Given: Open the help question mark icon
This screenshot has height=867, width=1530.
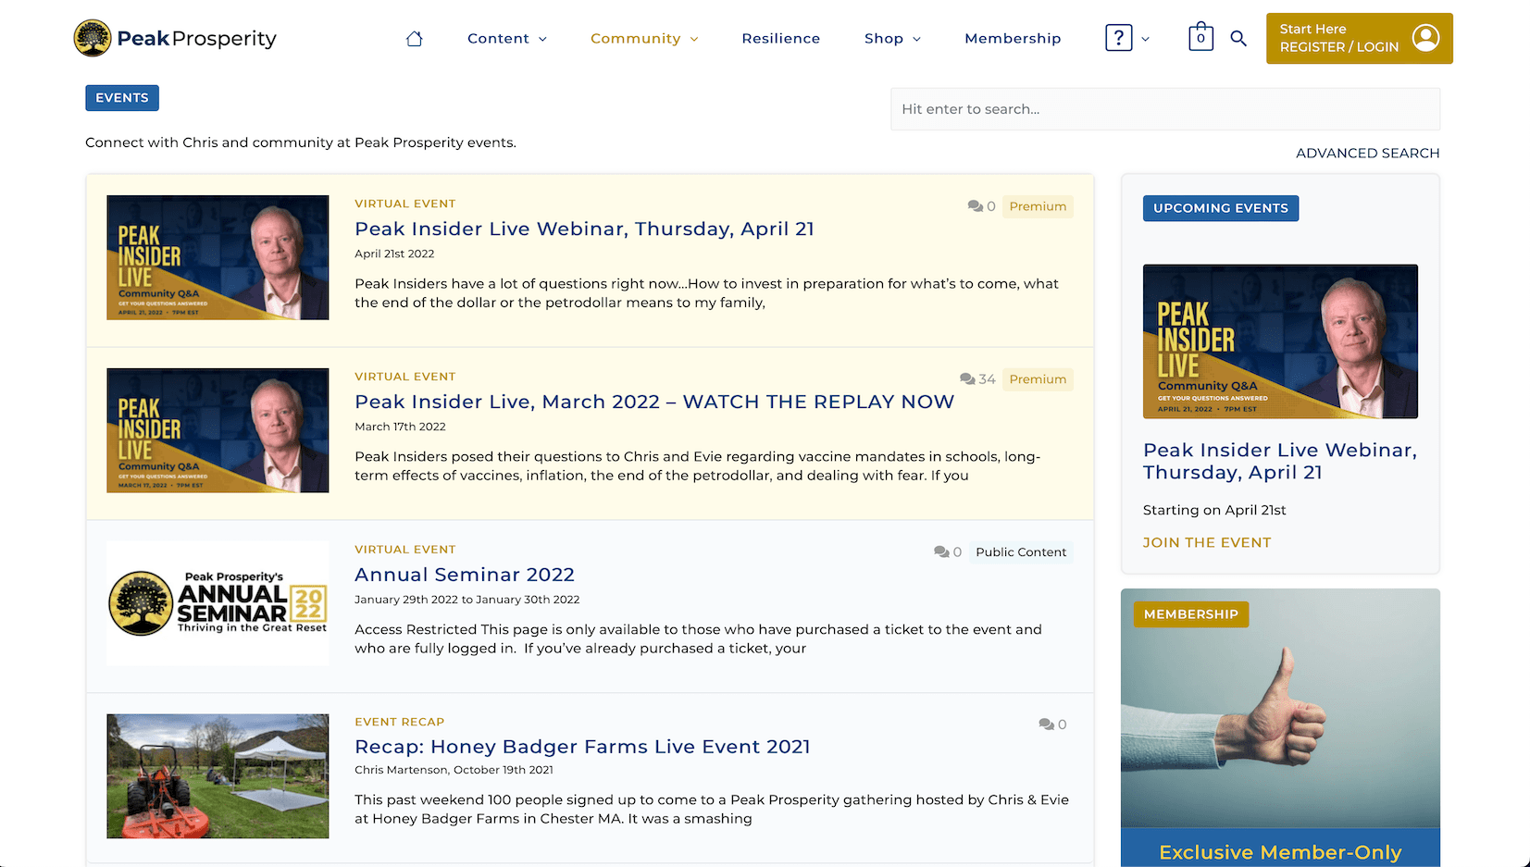Looking at the screenshot, I should click(1118, 38).
